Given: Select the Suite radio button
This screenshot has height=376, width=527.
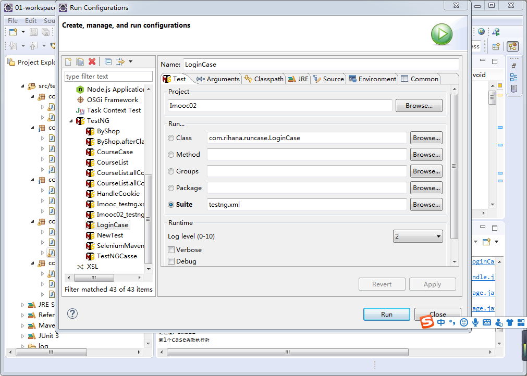Looking at the screenshot, I should (x=171, y=205).
